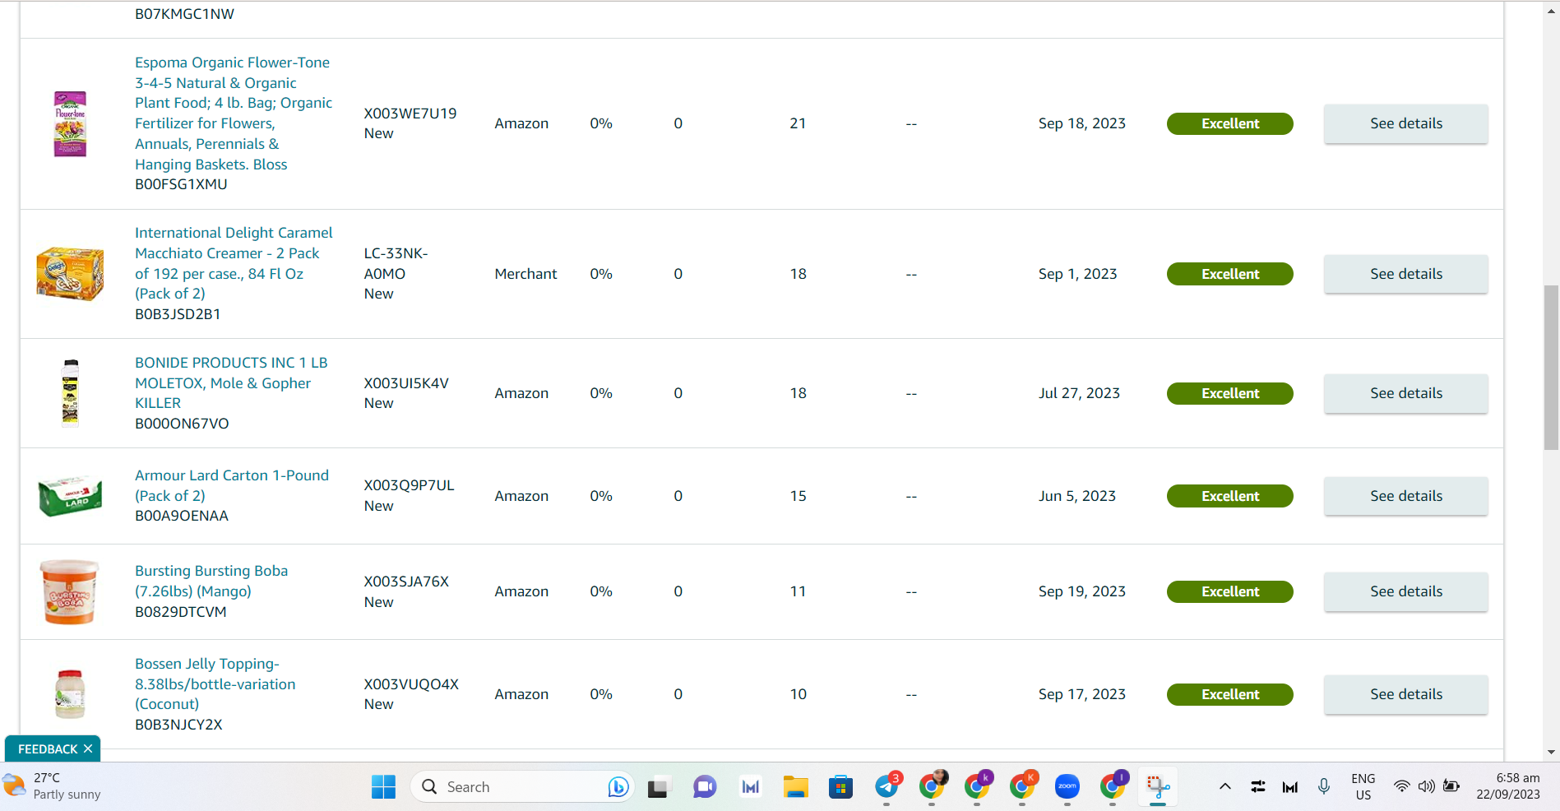Select SKU text X003SJA76X
1560x811 pixels.
[406, 582]
